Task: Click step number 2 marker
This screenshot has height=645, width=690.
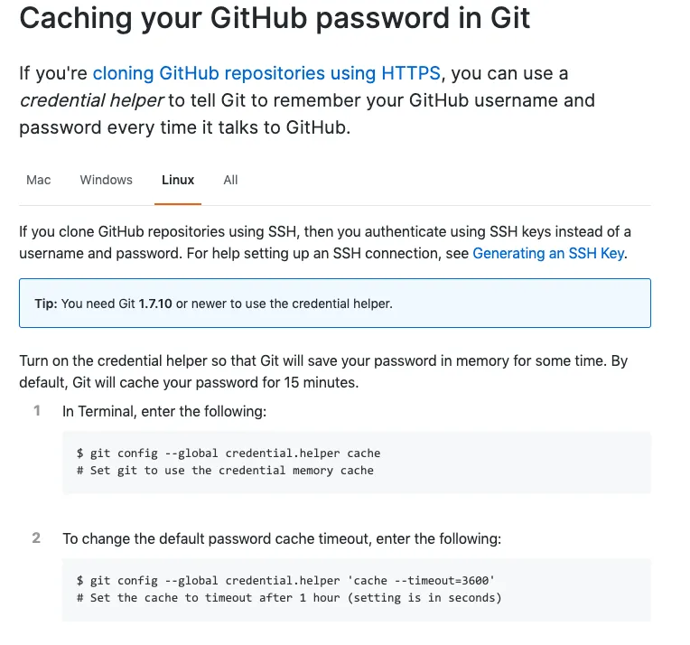Action: [x=37, y=538]
